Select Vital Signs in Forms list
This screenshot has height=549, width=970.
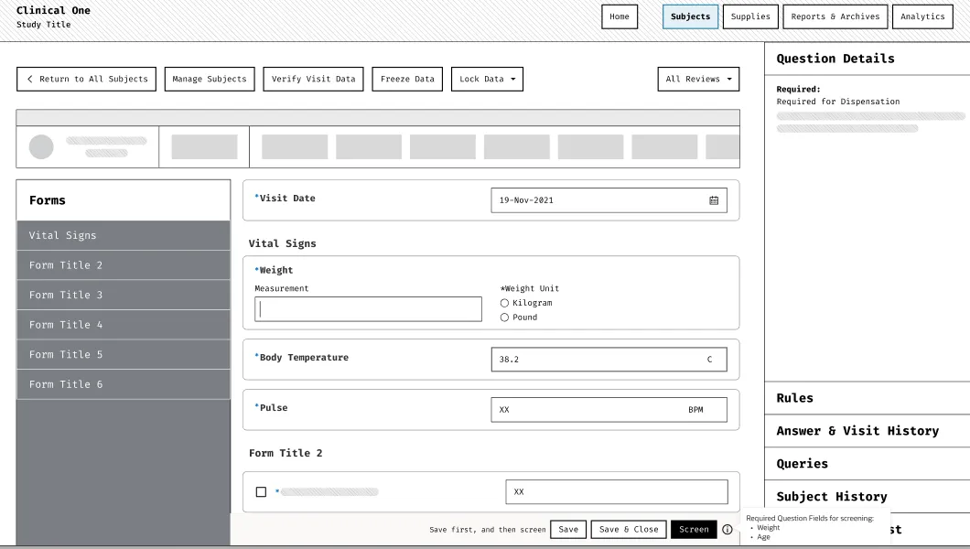[124, 235]
